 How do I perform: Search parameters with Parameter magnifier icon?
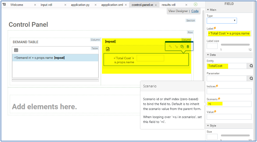[251, 79]
